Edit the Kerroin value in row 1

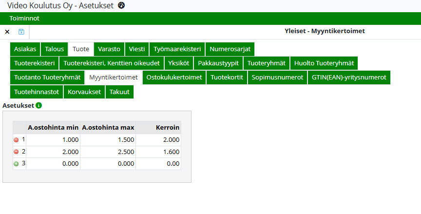point(158,140)
